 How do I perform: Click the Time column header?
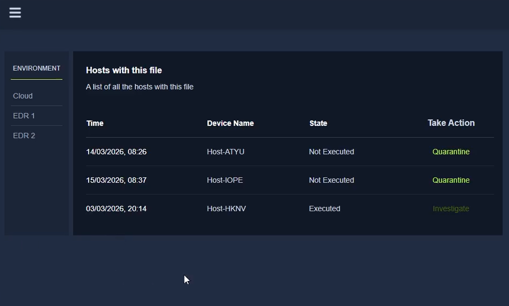pos(95,123)
